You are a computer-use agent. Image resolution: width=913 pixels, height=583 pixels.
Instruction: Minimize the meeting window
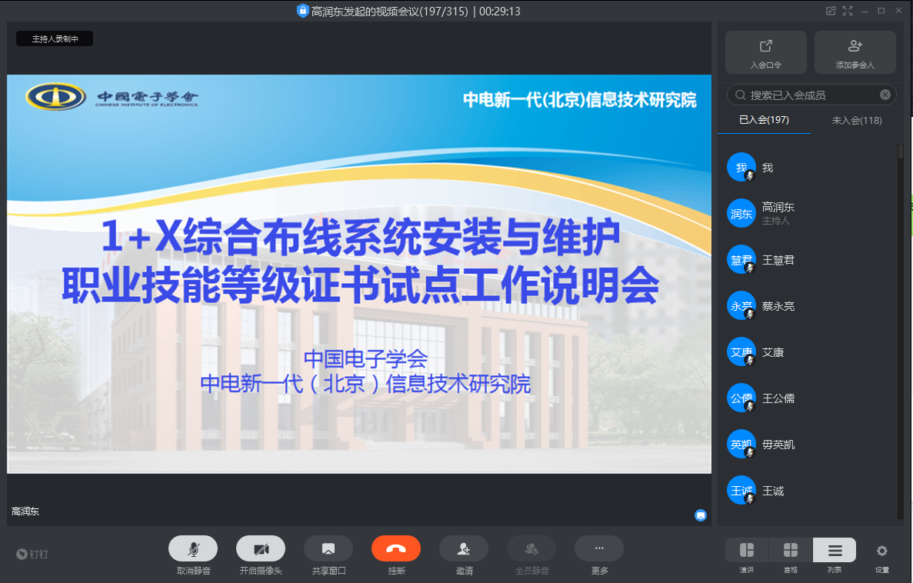865,11
